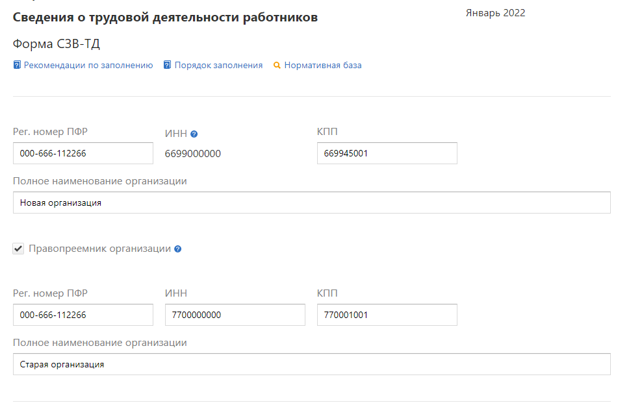Toggle the Правопреемник организации checkbox

18,249
